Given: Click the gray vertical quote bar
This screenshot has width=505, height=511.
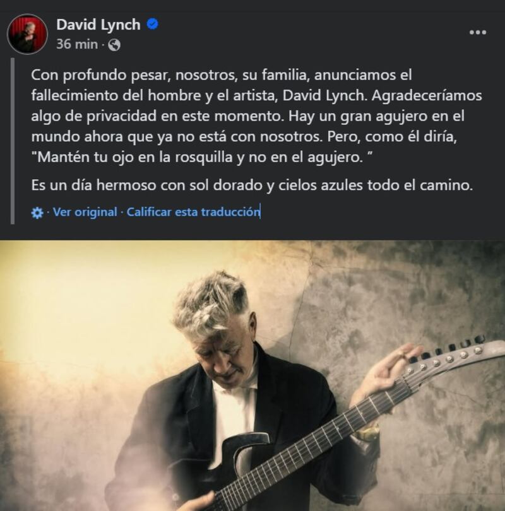Looking at the screenshot, I should pyautogui.click(x=13, y=141).
